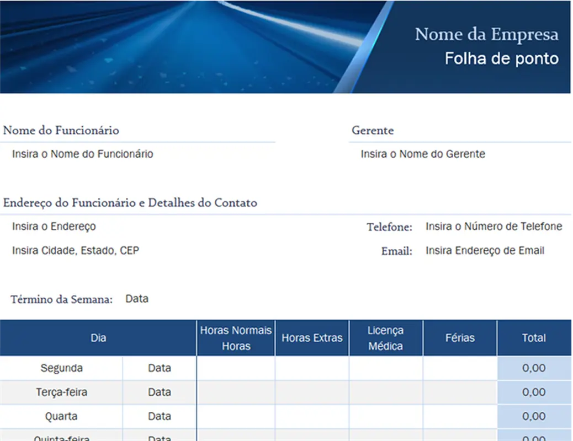This screenshot has width=573, height=441.
Task: Click the Férias column header
Action: coord(460,337)
